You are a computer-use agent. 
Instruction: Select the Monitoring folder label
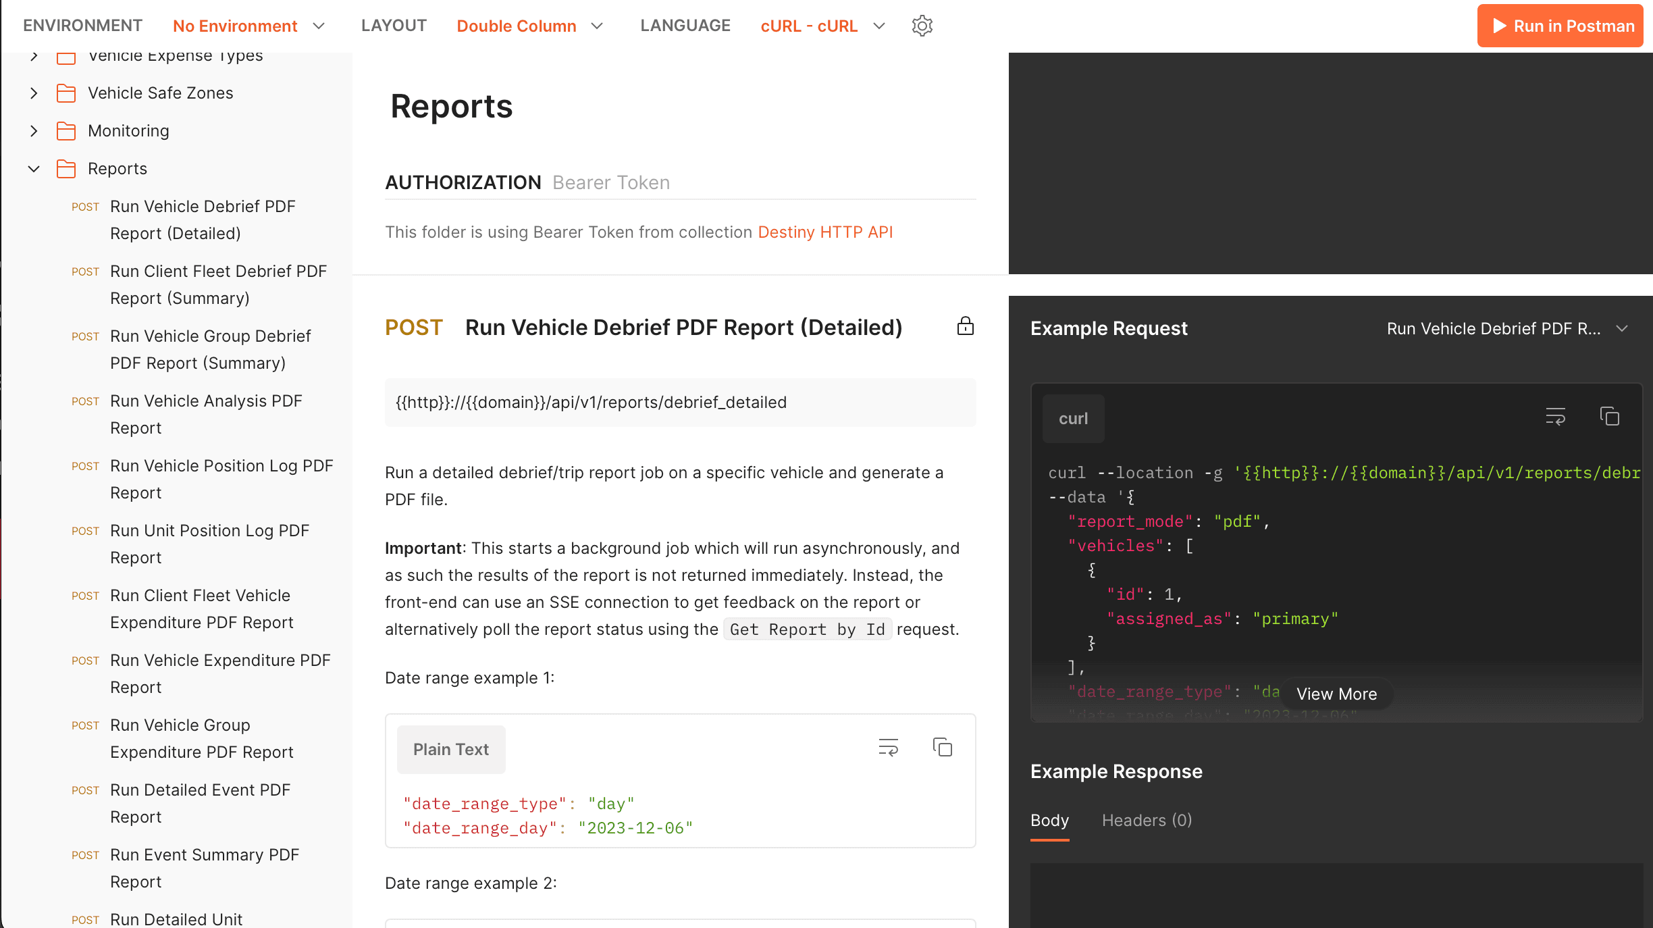point(128,131)
